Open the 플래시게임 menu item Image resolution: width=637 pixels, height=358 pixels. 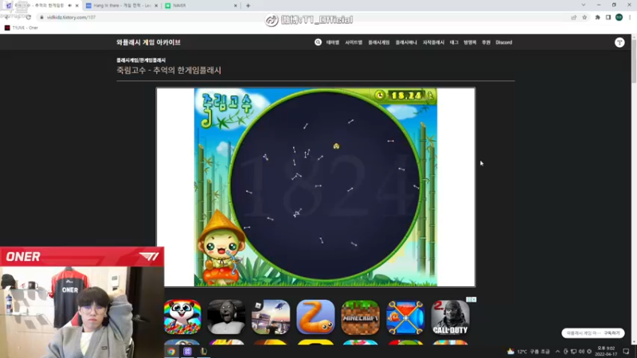point(379,42)
